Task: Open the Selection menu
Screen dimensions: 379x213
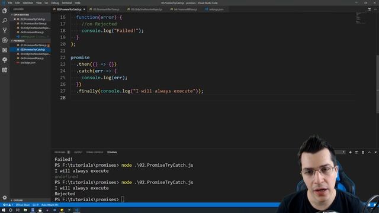Action: point(28,3)
